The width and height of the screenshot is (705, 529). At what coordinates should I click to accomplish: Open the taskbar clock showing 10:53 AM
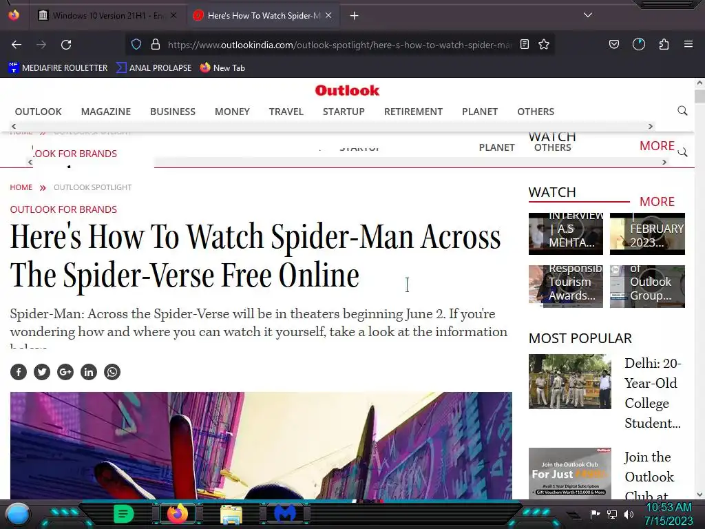669,514
